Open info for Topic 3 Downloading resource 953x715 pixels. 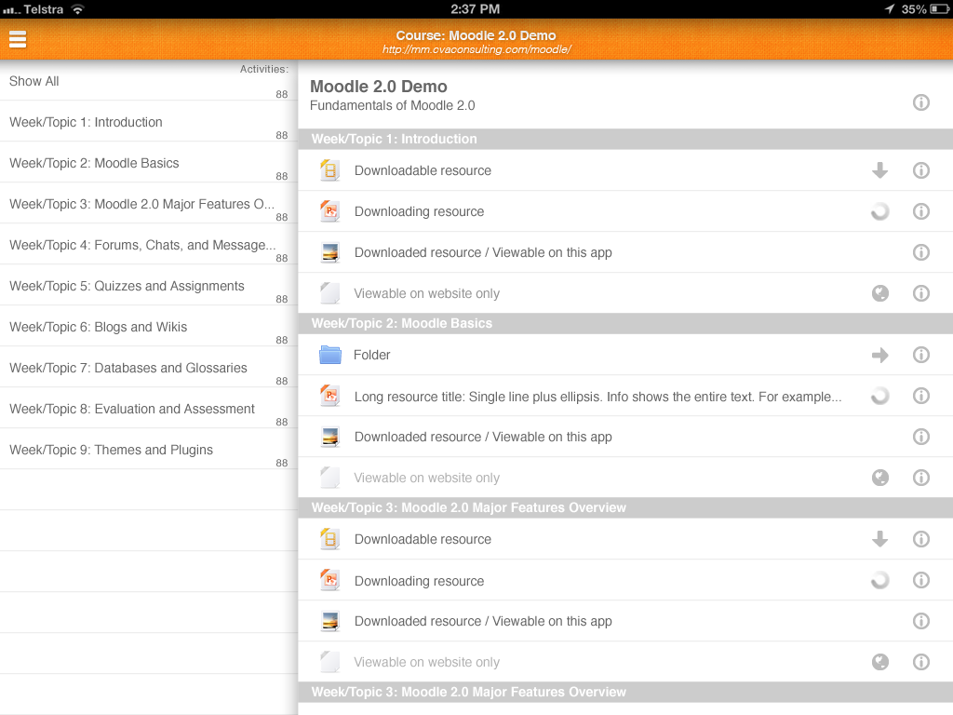(920, 580)
